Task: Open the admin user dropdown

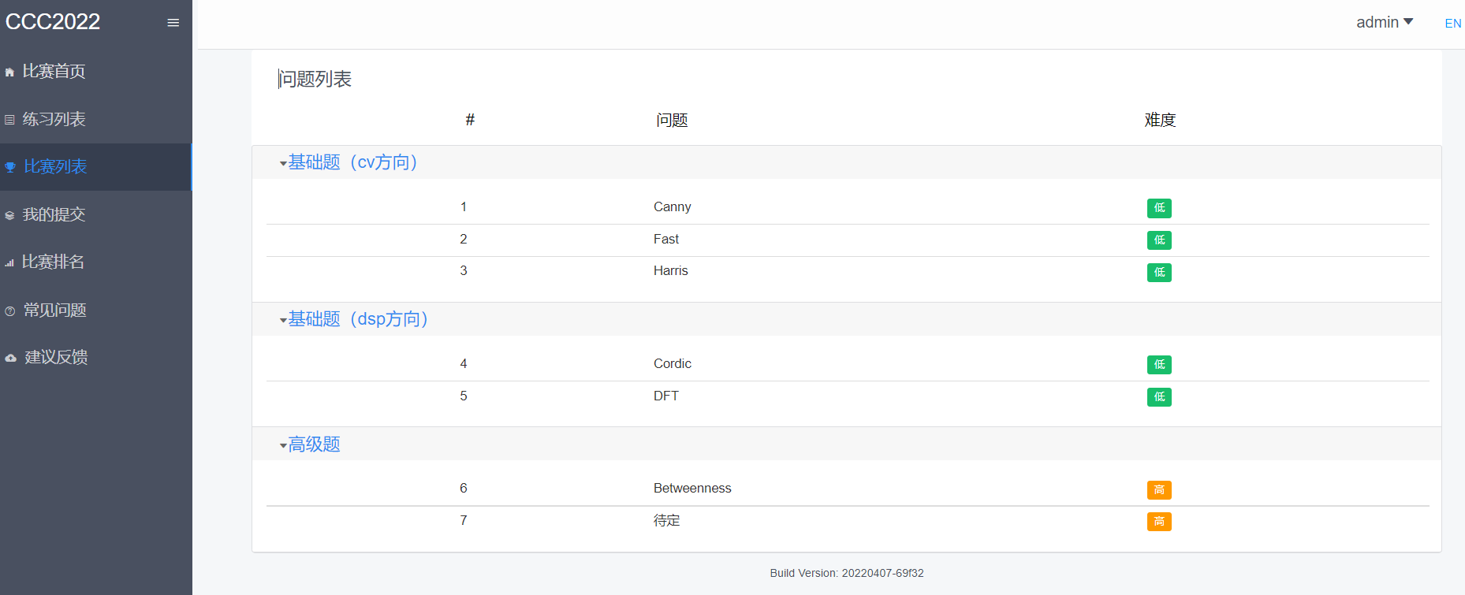Action: tap(1384, 22)
